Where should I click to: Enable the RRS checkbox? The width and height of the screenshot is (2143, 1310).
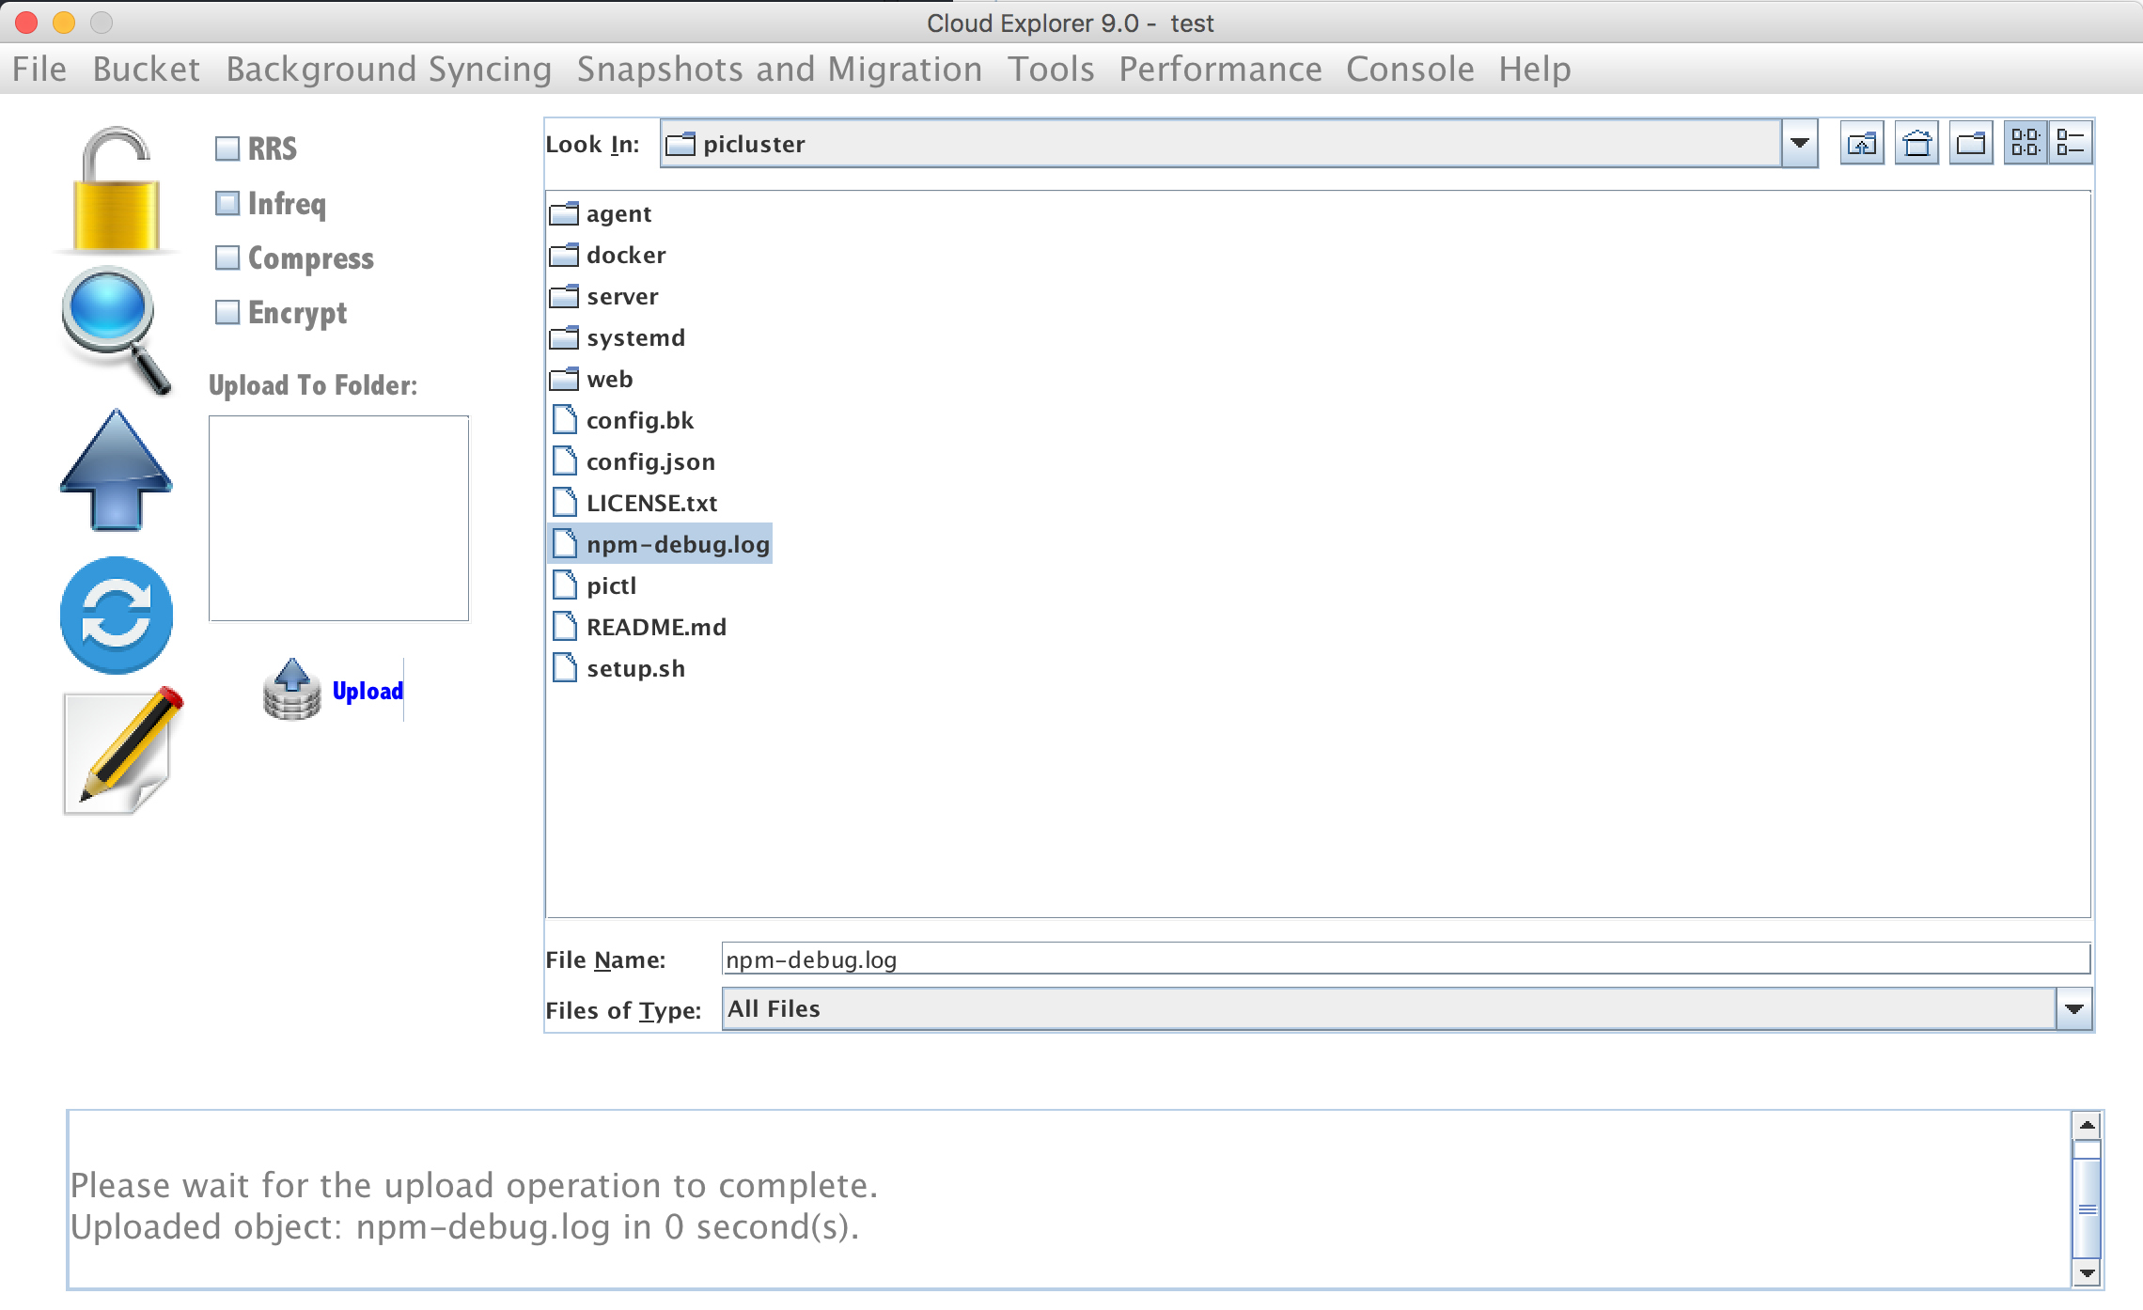click(x=227, y=148)
